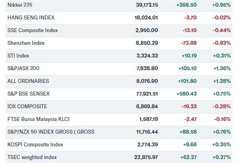This screenshot has height=163, width=239.
Task: Open the STI Index link
Action: 18,56
